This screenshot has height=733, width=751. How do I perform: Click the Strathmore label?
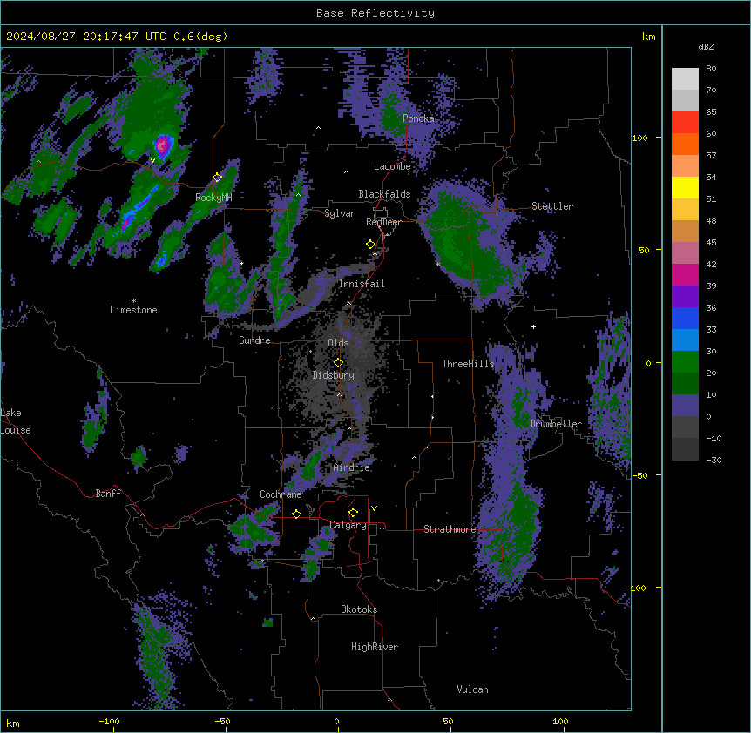[450, 529]
